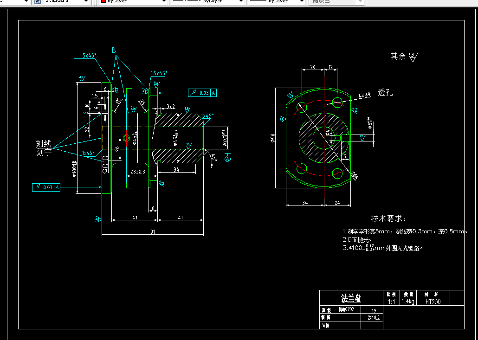Select the 班级 label in title block

[x=326, y=310]
